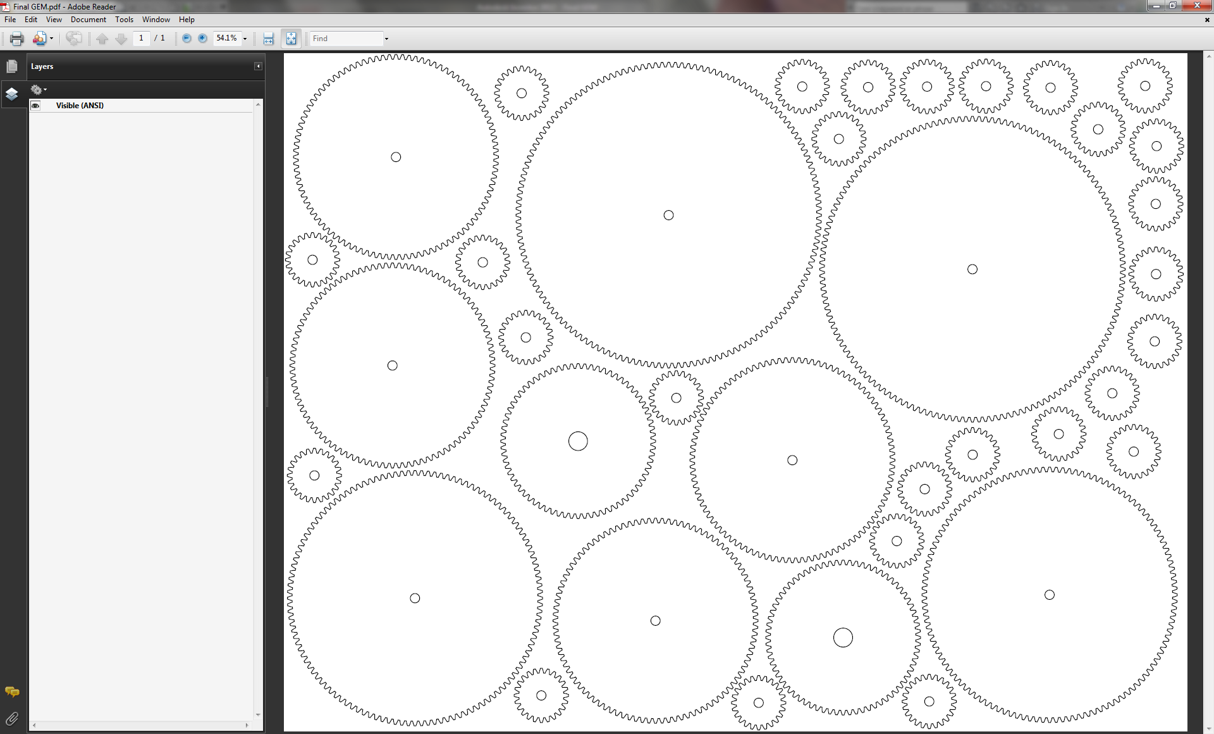Close the Adobe Reader window
The height and width of the screenshot is (734, 1214).
tap(1196, 6)
